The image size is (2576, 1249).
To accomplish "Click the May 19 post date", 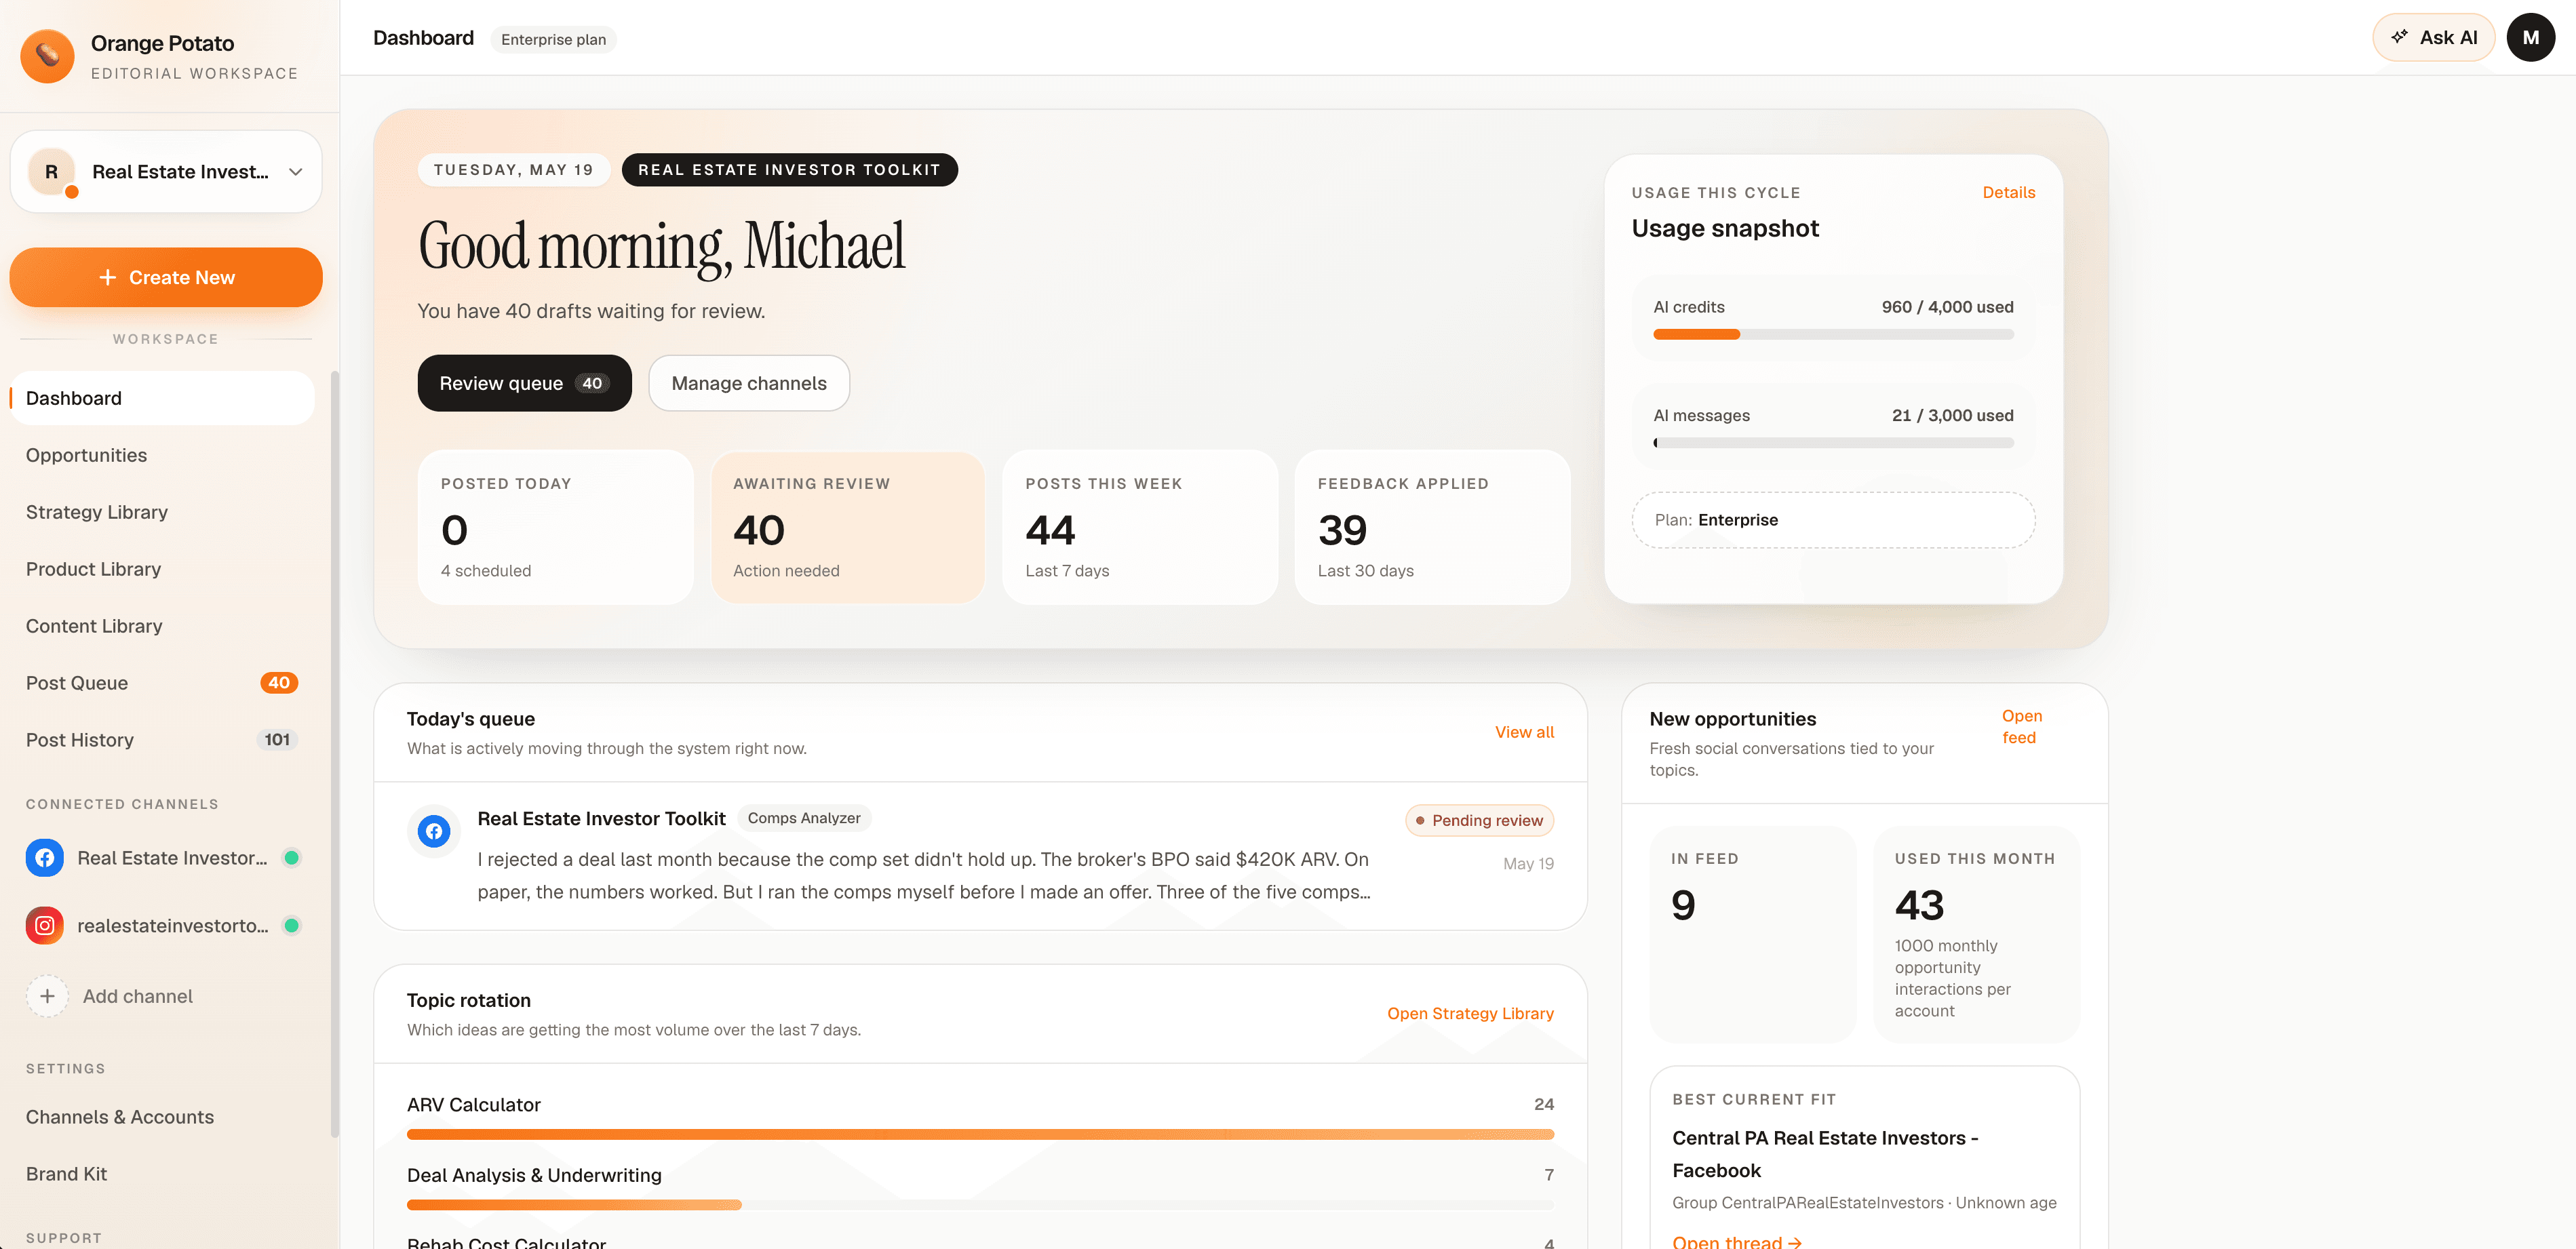I will coord(1528,863).
